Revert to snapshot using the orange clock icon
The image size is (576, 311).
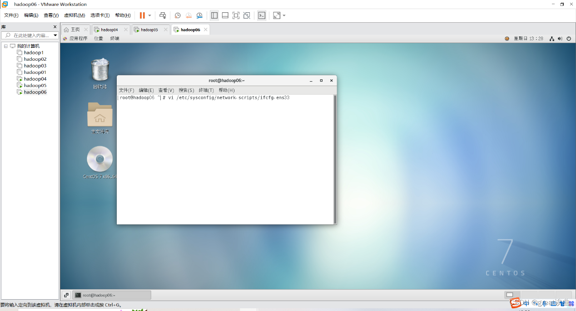pyautogui.click(x=189, y=15)
